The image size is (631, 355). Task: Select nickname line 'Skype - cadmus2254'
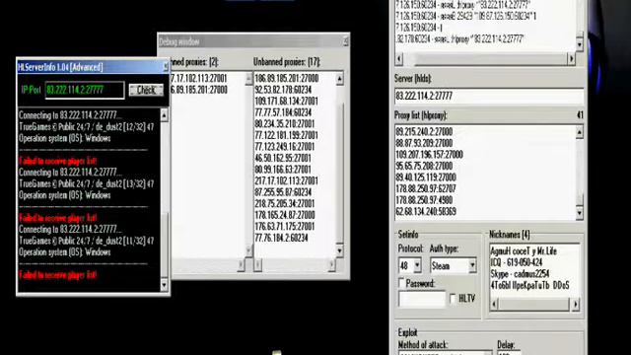pyautogui.click(x=520, y=274)
